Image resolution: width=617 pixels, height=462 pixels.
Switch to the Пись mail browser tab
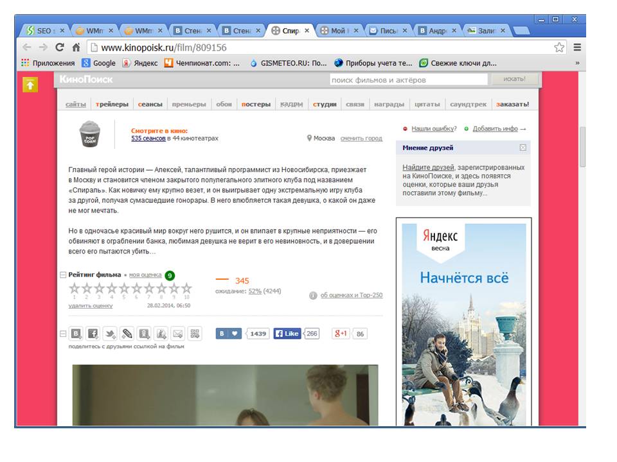coord(389,31)
